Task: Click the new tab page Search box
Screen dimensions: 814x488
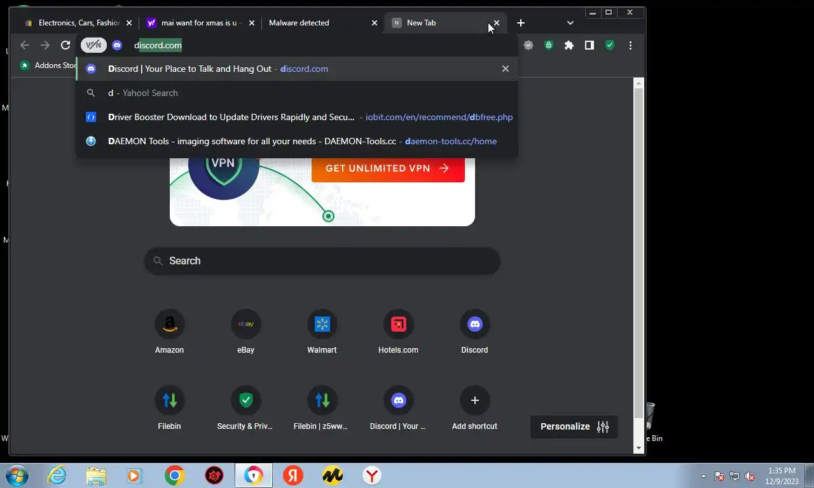Action: point(322,261)
